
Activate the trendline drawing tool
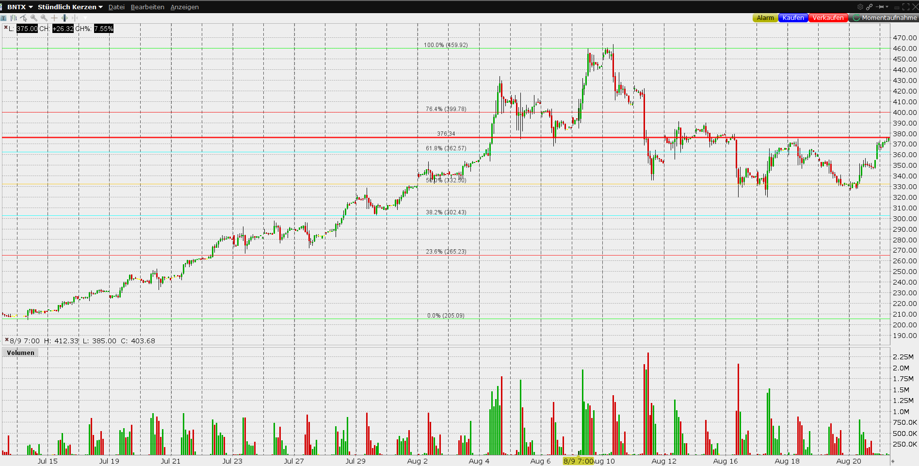pos(23,18)
